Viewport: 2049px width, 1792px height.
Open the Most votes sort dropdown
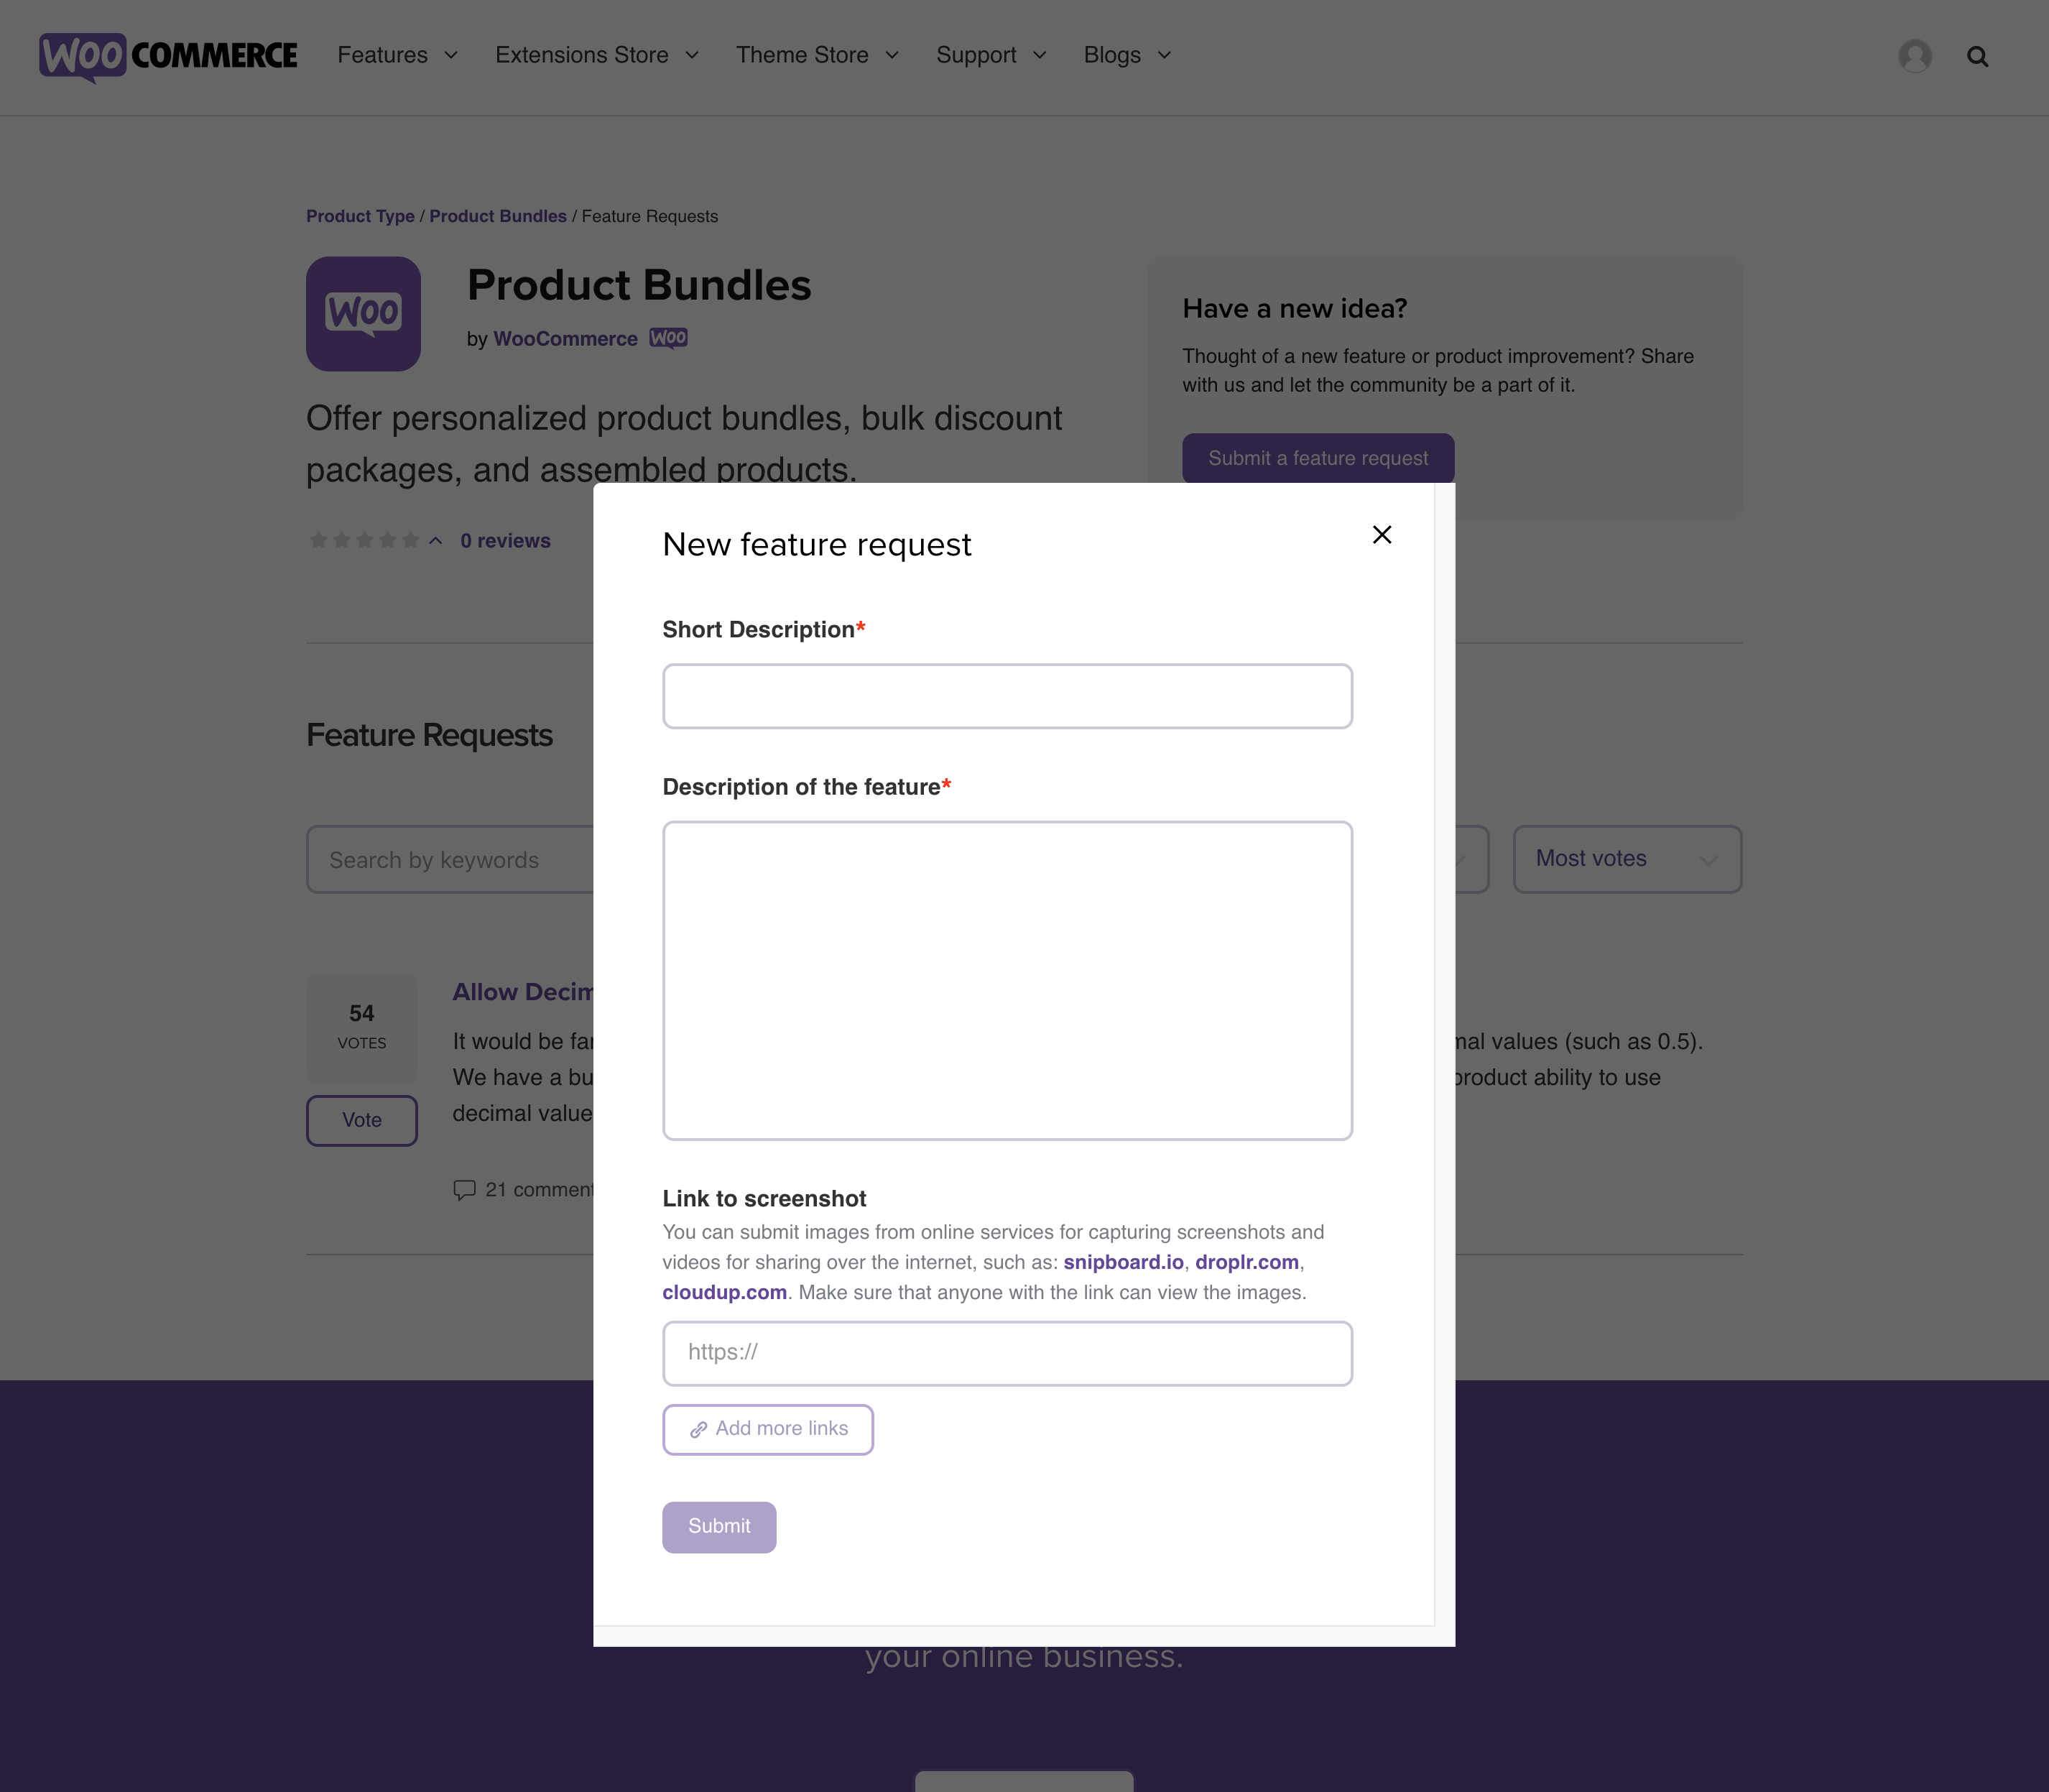tap(1627, 859)
